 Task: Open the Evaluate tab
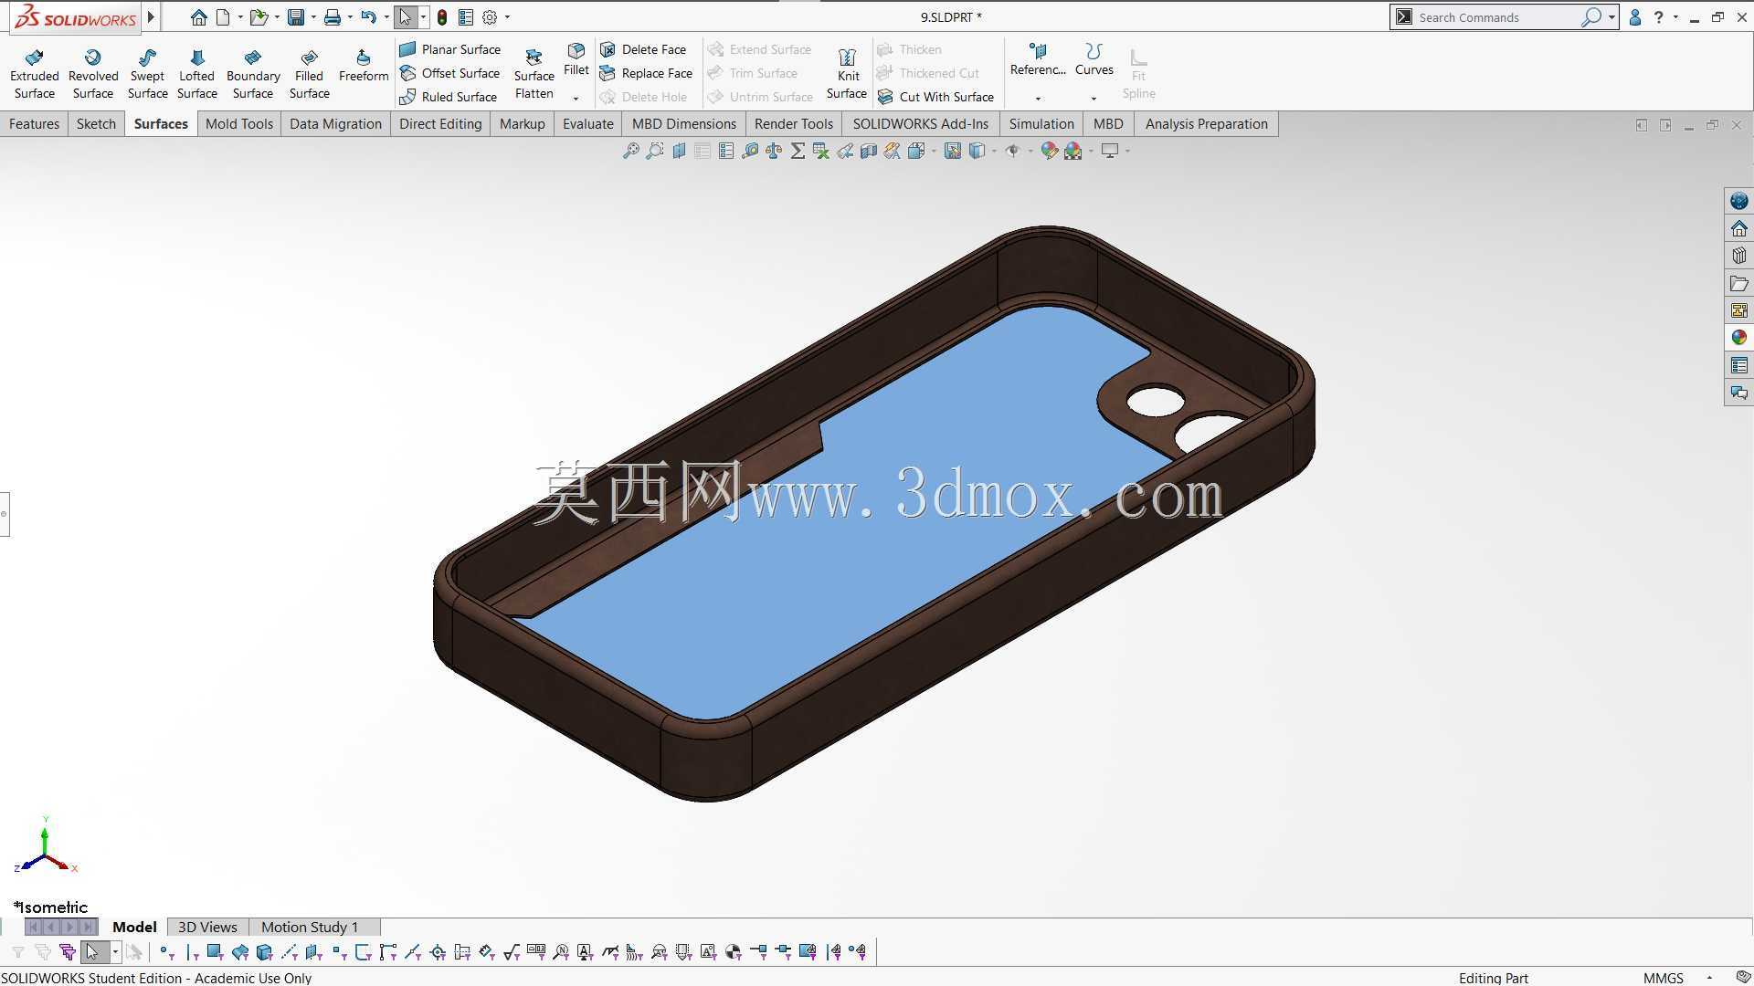[588, 124]
